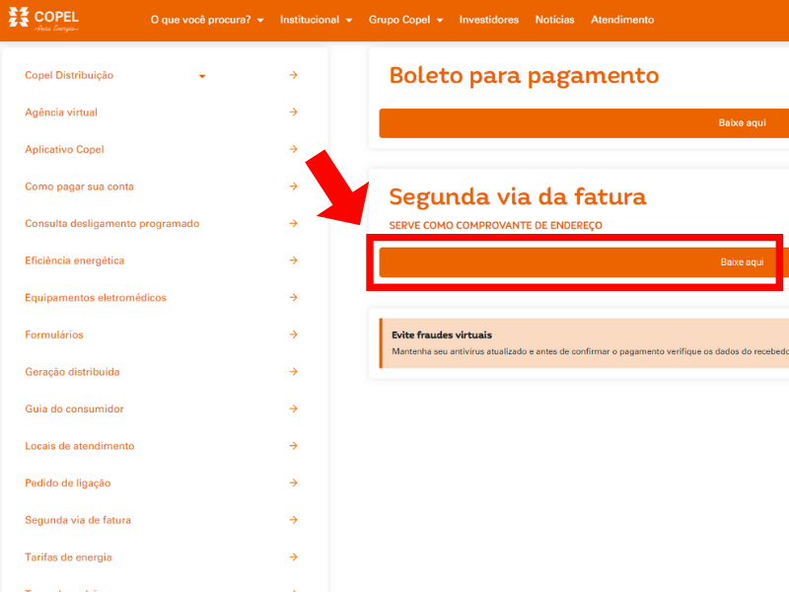Expand the Institucional menu dropdown
The width and height of the screenshot is (789, 592).
point(316,20)
